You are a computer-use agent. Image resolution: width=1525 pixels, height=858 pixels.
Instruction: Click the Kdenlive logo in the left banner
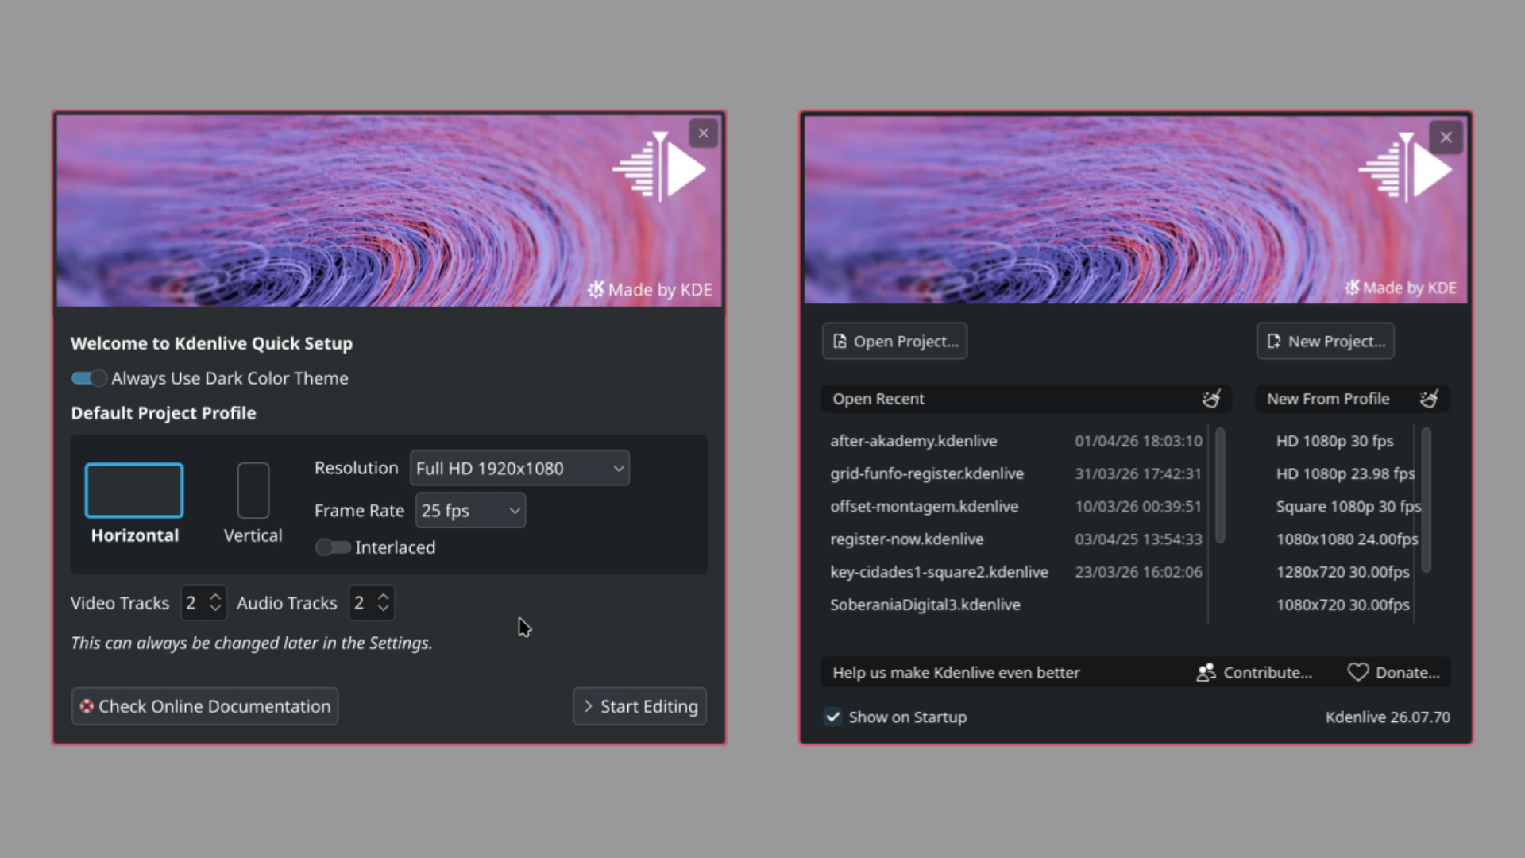point(659,167)
